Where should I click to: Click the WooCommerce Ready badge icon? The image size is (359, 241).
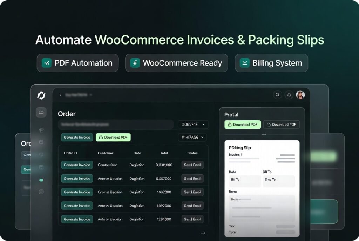[x=135, y=63]
